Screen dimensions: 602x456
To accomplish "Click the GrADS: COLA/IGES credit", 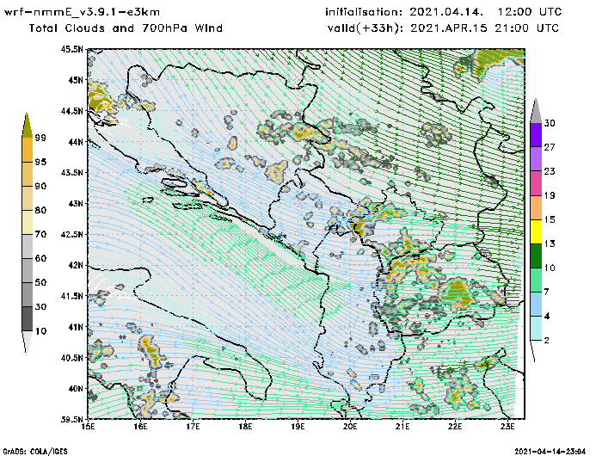I will 35,452.
